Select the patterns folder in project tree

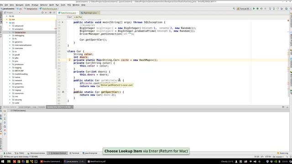tap(18, 84)
